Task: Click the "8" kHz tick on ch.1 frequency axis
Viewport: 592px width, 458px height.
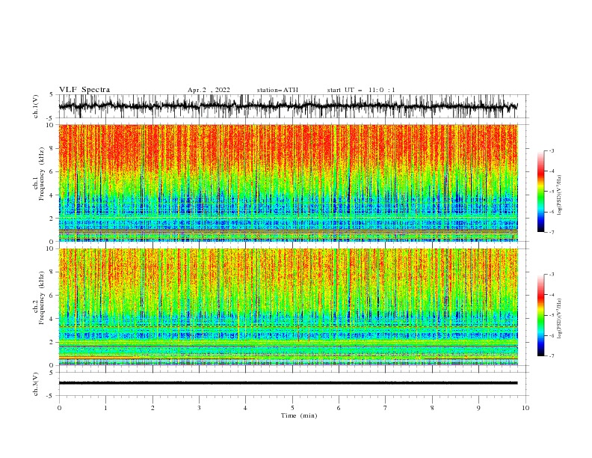Action: 52,148
